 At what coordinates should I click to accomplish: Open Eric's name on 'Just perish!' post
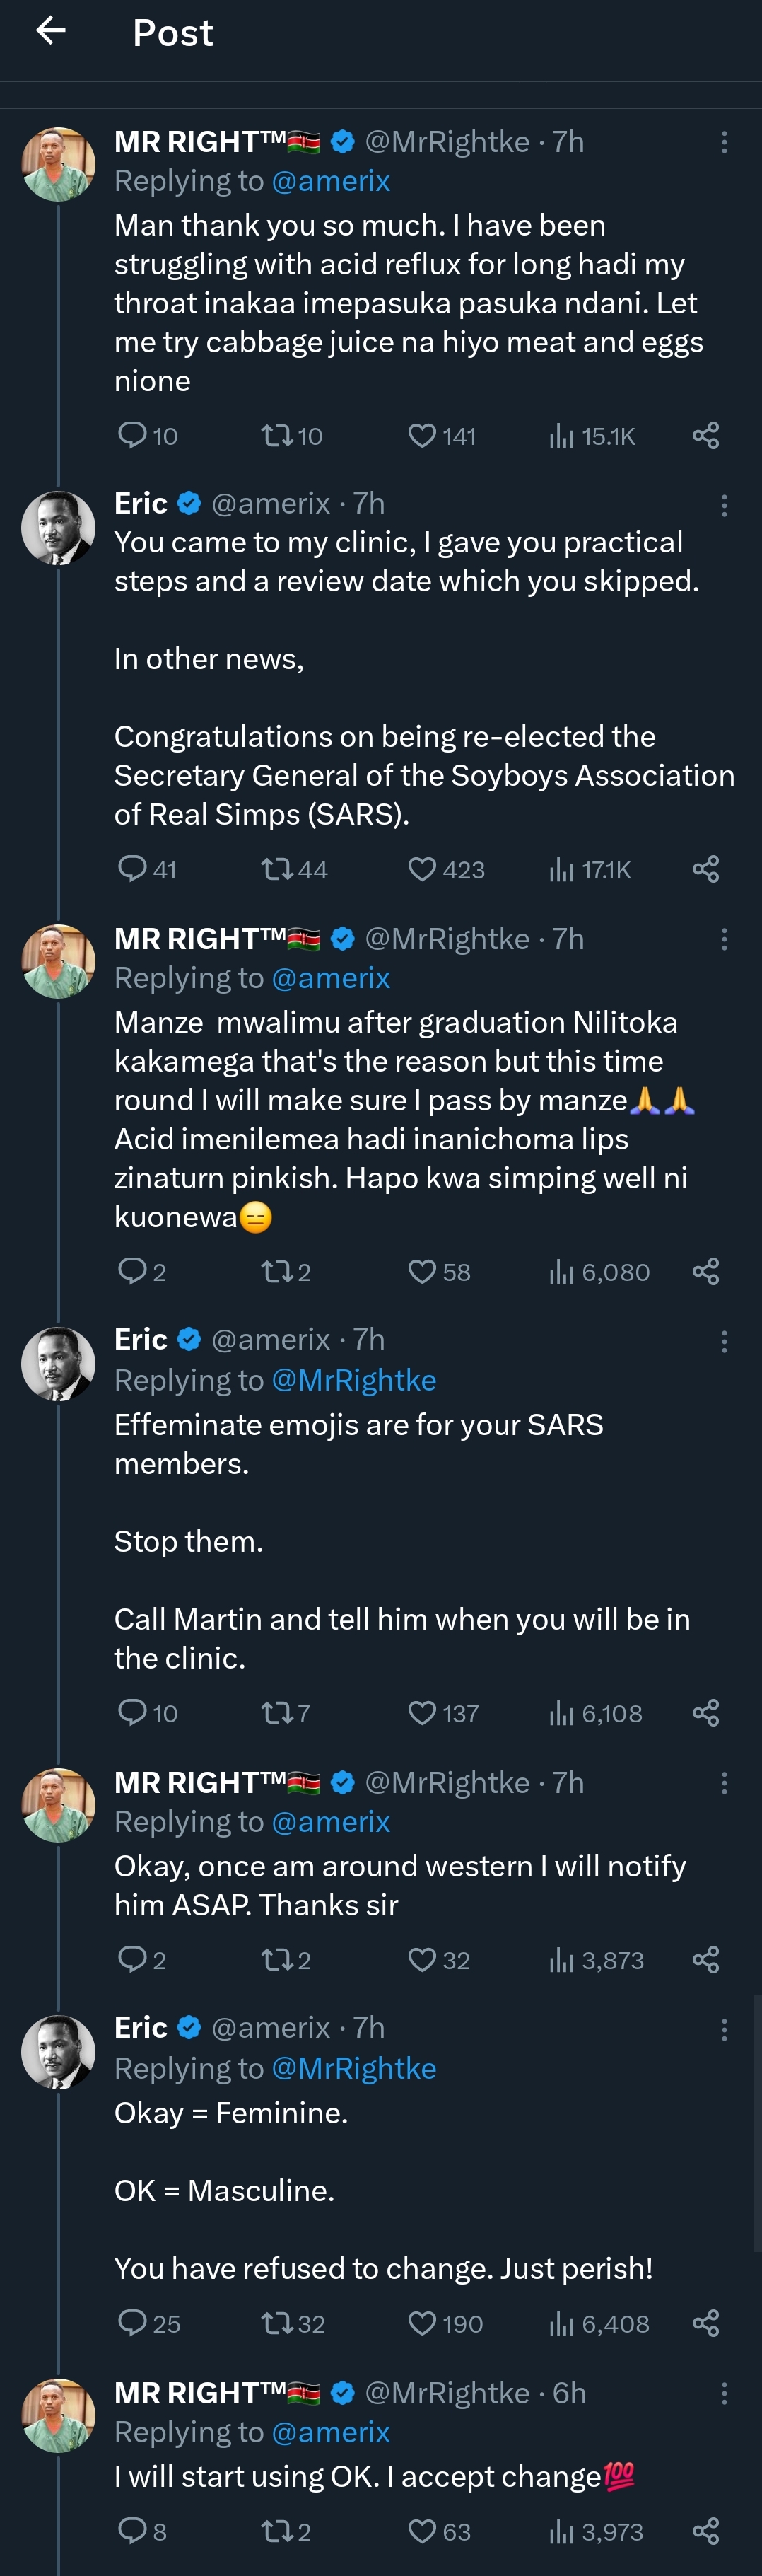141,2027
